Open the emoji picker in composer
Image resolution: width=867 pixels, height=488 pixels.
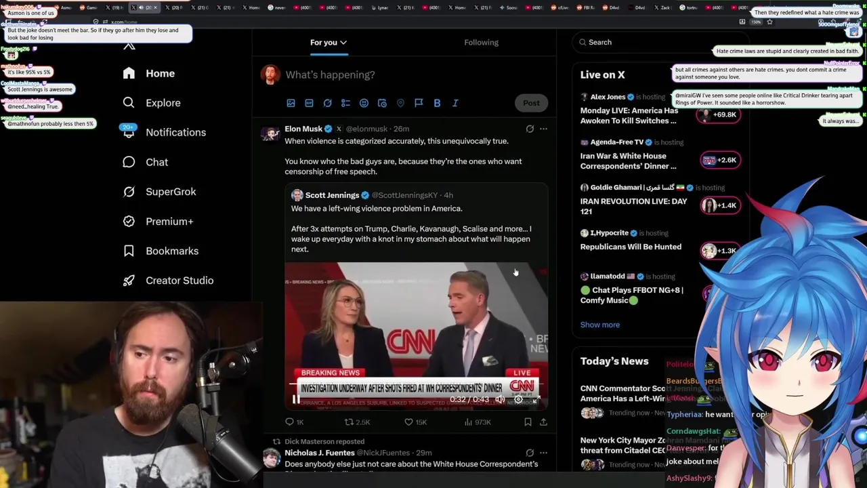364,103
